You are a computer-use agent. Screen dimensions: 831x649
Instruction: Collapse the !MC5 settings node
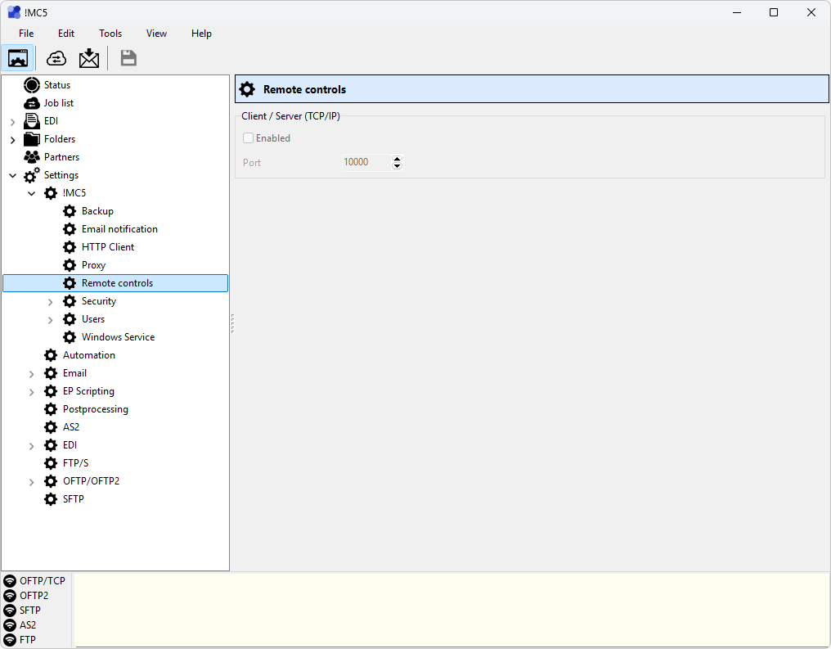(32, 193)
